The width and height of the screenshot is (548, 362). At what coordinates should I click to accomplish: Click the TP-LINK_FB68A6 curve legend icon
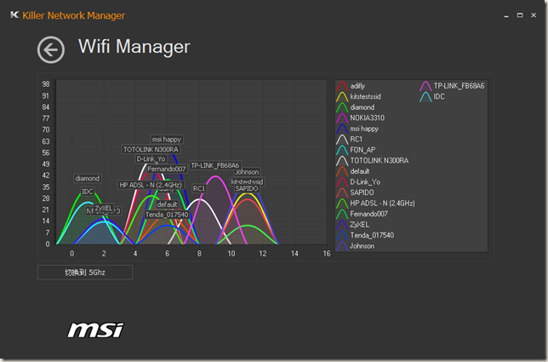tap(425, 86)
